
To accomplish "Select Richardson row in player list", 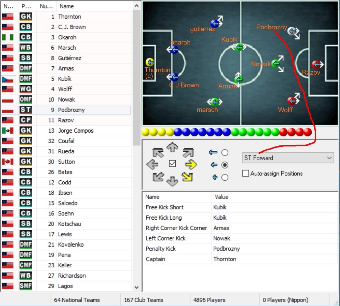I will coord(66,276).
